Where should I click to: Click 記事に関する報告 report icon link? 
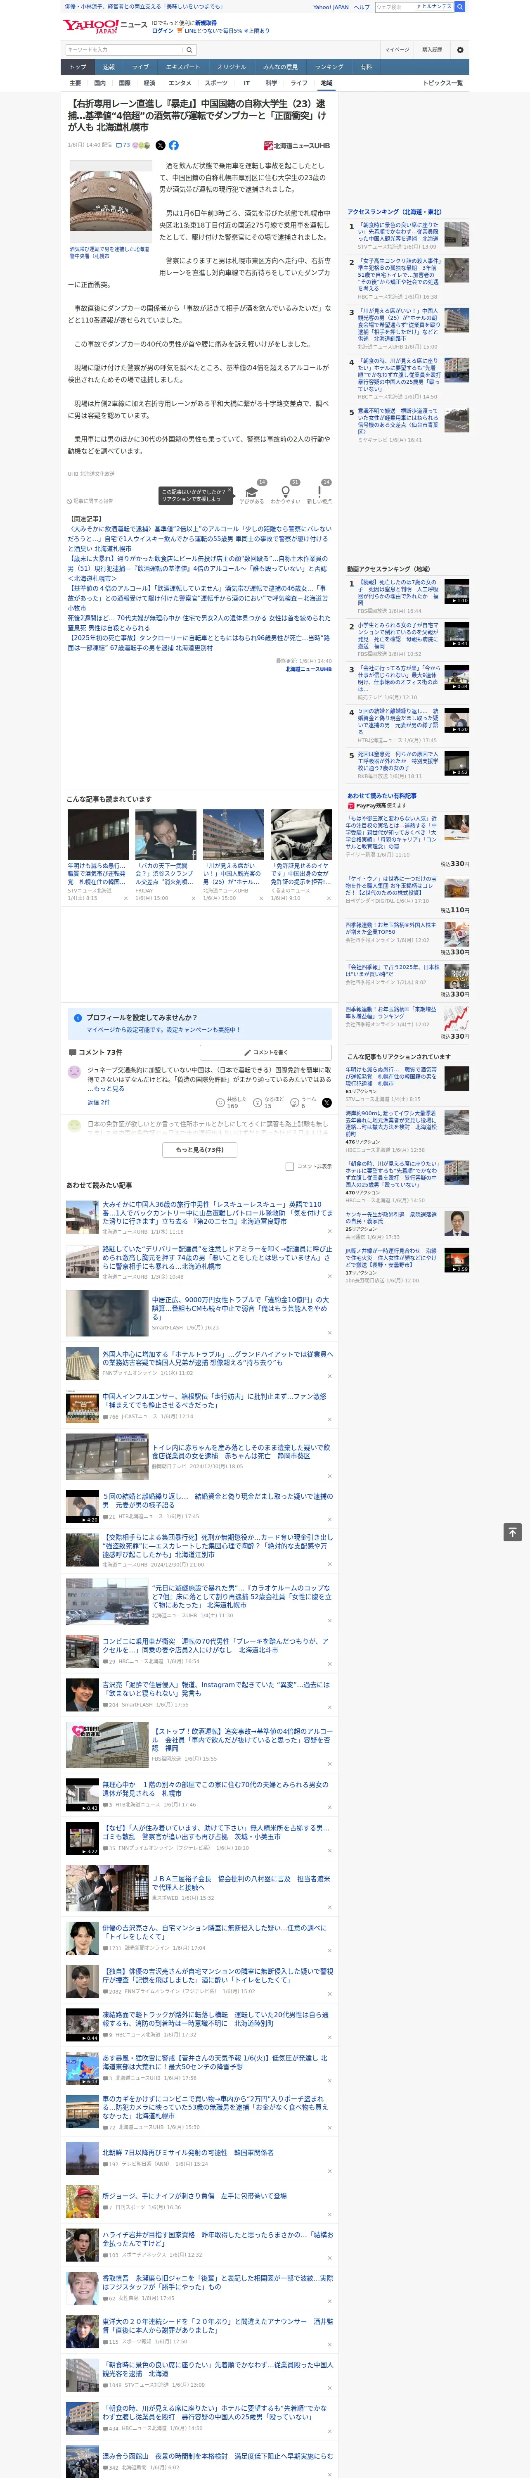pos(90,501)
